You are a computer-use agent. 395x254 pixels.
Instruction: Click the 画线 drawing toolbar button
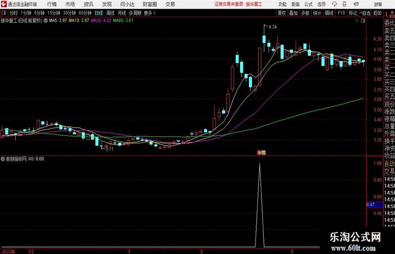click(329, 13)
